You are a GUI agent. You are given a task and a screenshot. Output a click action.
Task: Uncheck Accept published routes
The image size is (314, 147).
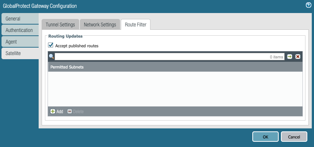pos(51,45)
